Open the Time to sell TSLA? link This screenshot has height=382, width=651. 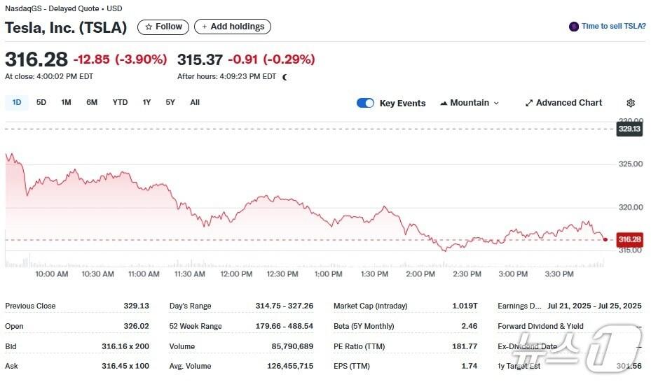click(612, 27)
